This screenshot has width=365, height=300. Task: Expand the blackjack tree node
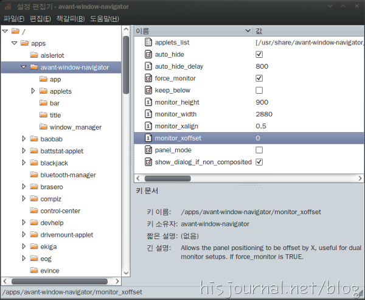coord(24,162)
